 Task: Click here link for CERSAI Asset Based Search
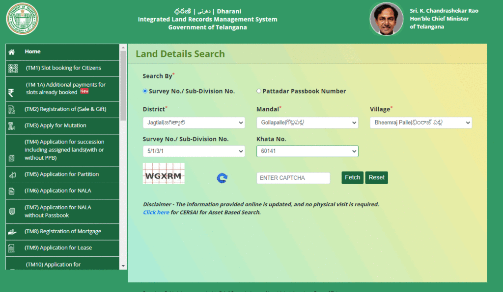click(156, 212)
